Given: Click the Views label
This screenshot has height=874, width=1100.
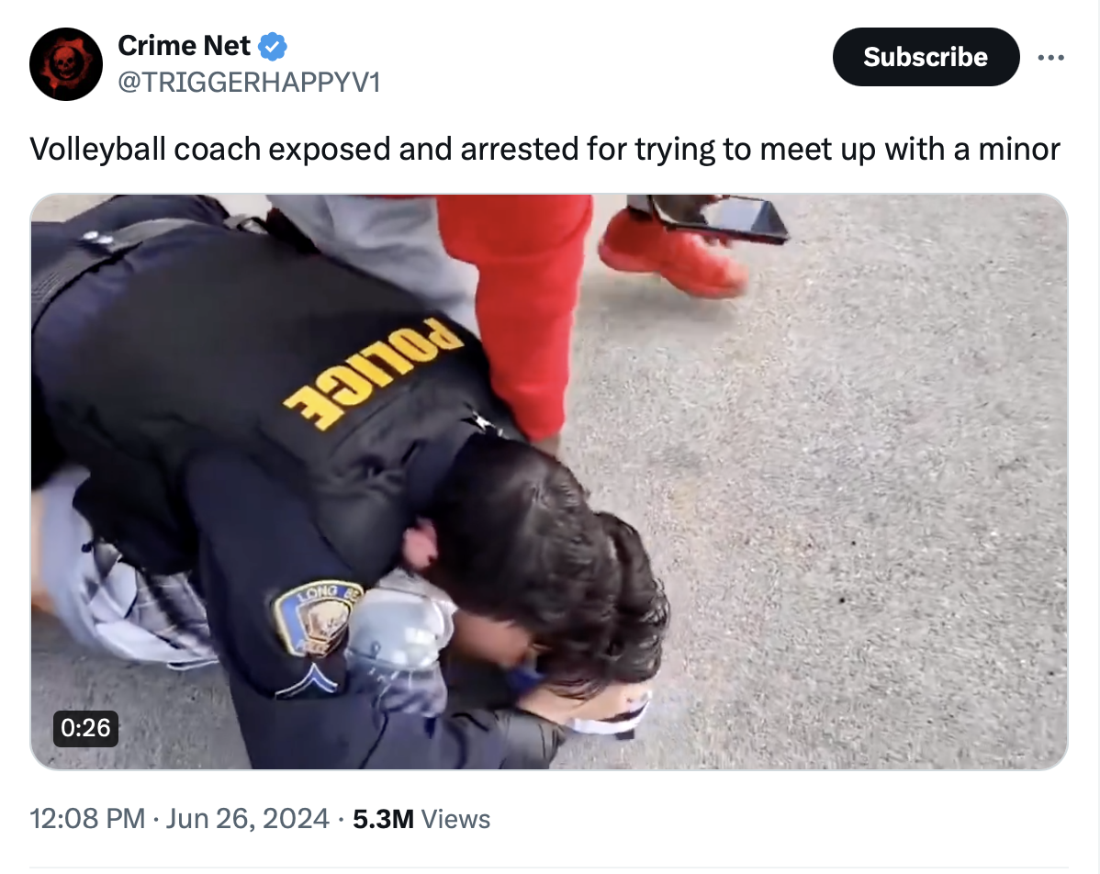Looking at the screenshot, I should click(x=455, y=819).
